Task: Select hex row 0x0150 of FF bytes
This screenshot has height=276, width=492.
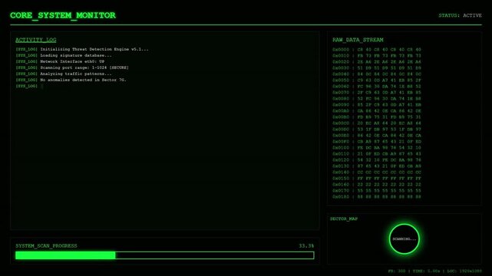Action: pos(377,179)
